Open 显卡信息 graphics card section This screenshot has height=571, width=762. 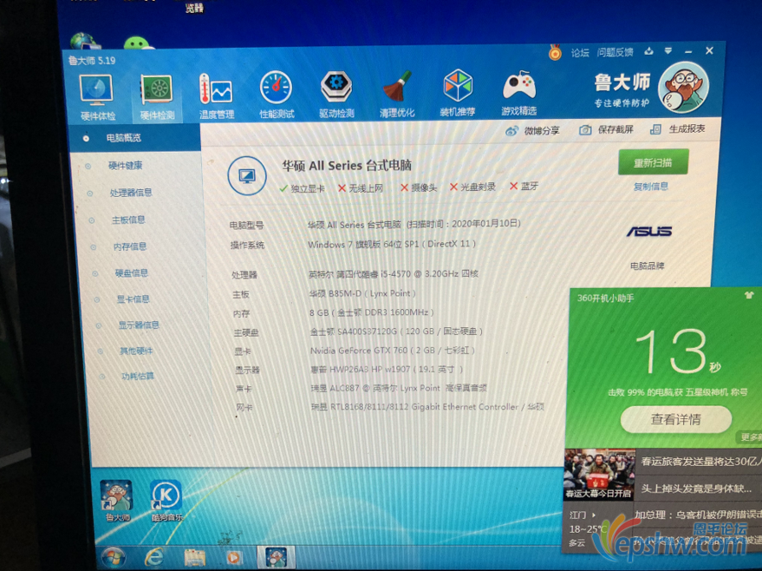(x=133, y=299)
